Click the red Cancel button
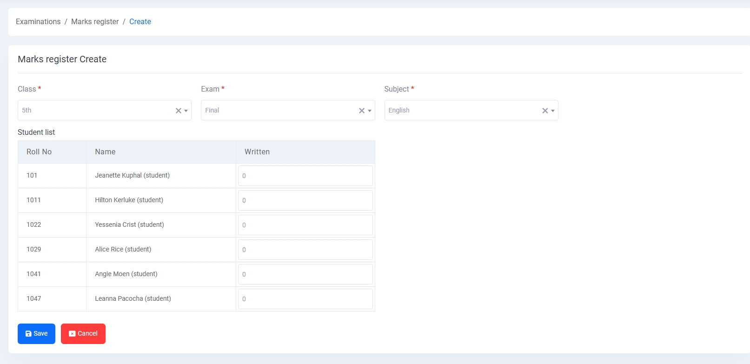 coord(83,334)
